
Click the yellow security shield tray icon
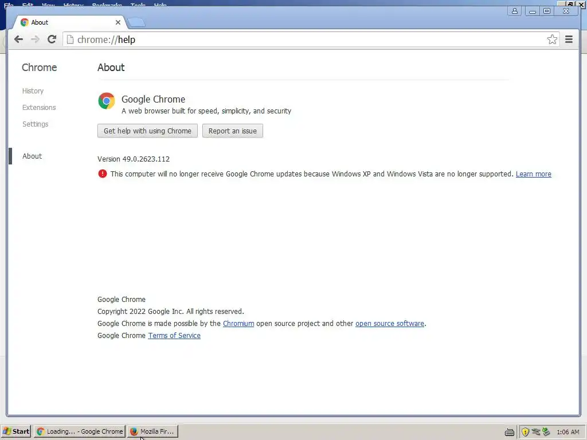[525, 432]
